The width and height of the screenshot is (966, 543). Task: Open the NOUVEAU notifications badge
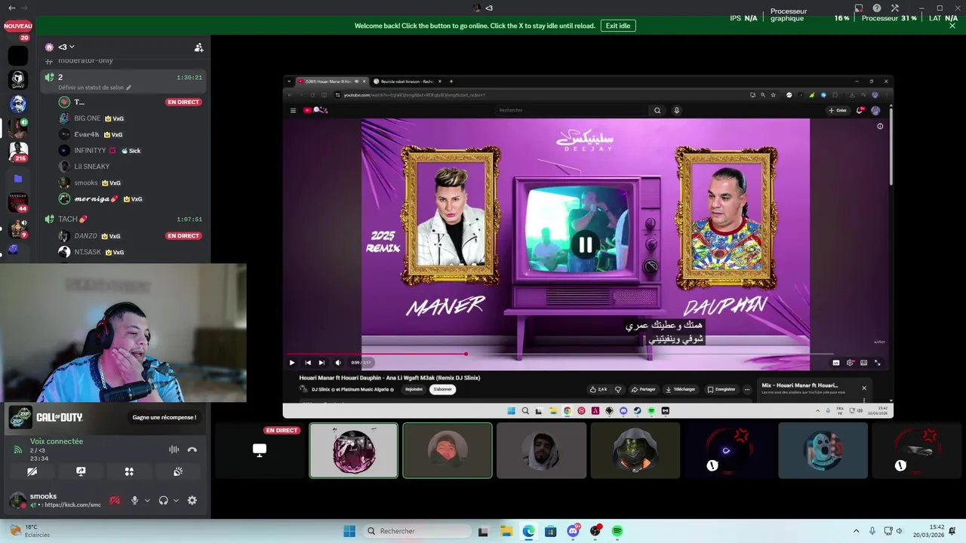tap(18, 26)
